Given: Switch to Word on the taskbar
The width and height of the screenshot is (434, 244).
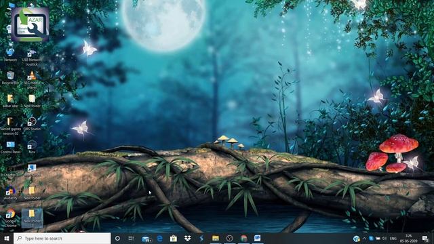Looking at the screenshot, I should point(258,238).
